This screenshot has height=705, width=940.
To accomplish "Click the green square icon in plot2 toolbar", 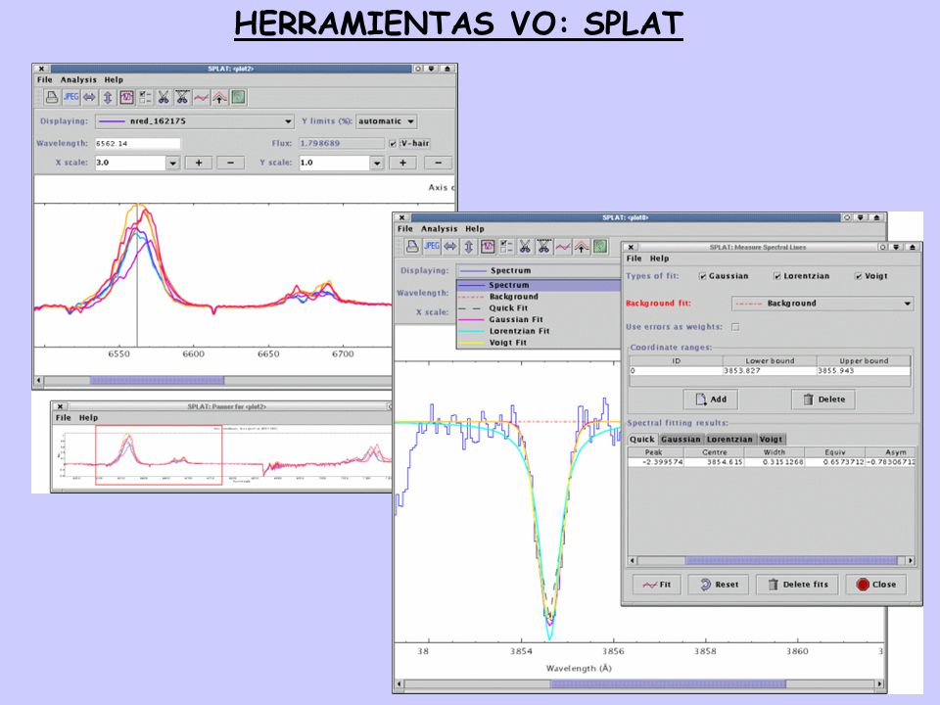I will point(239,97).
